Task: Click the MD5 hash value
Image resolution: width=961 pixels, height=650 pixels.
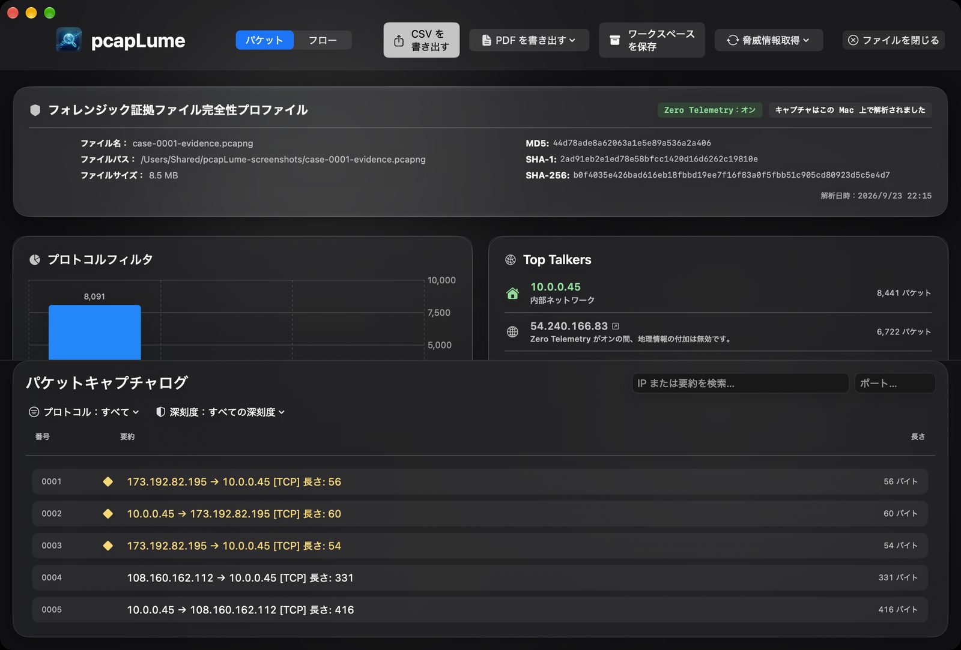Action: [x=632, y=143]
